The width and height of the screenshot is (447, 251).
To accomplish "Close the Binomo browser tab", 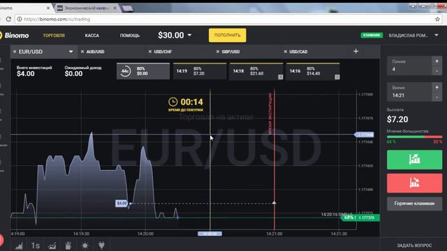I will click(x=48, y=8).
